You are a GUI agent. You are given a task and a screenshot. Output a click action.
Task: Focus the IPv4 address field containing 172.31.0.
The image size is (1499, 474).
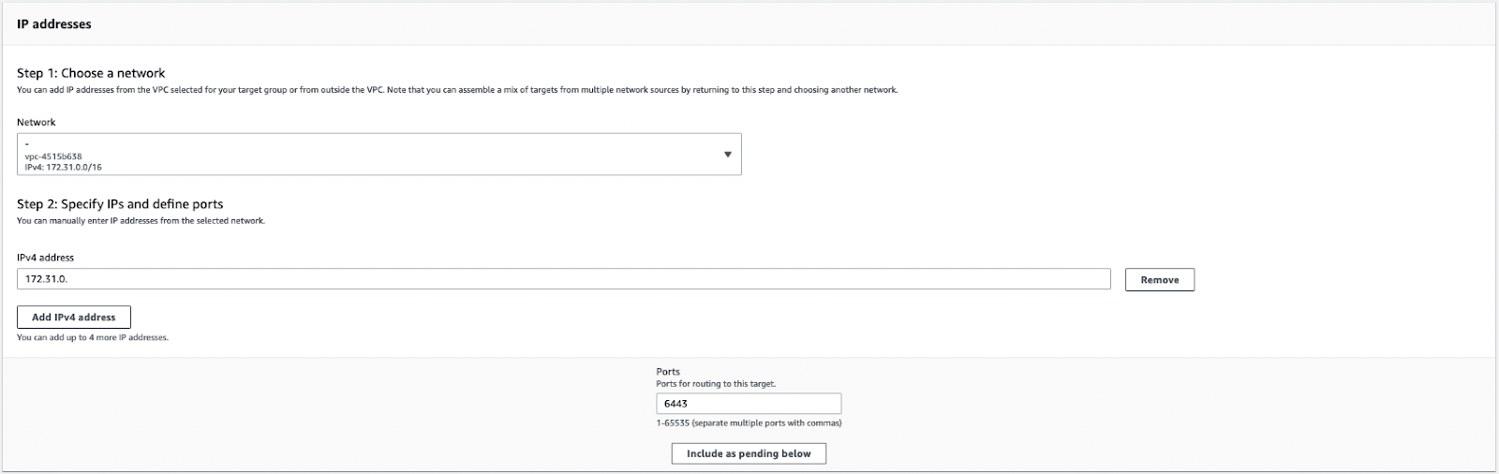[x=564, y=279]
